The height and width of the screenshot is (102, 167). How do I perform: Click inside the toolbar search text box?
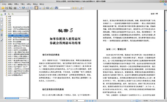pyautogui.click(x=65, y=8)
